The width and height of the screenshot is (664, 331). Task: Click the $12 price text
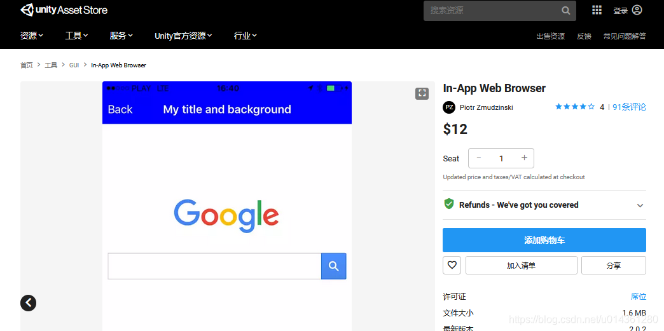[x=455, y=129]
